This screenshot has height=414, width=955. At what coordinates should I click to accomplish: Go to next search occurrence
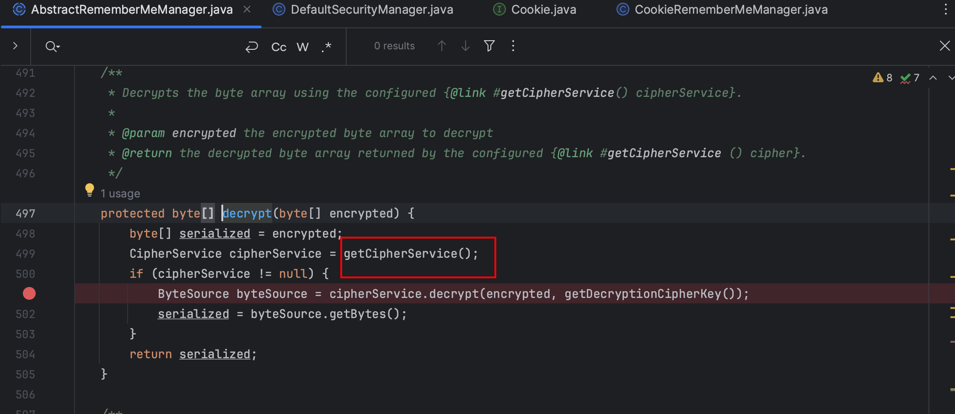[x=466, y=46]
